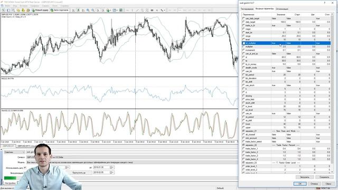Open value dropdown of use_stoch row
Screen dimensions: 338x190
(278, 85)
